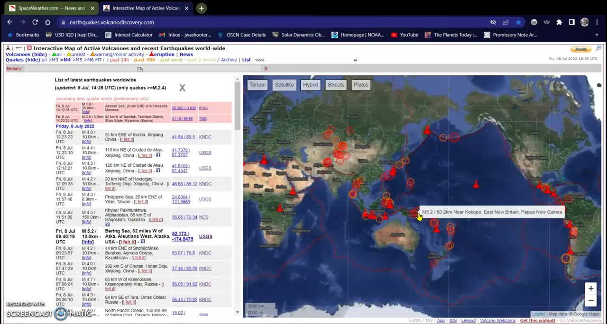The height and width of the screenshot is (324, 607).
Task: Filter volcanoes by green 'all' triangle
Action: coord(57,54)
